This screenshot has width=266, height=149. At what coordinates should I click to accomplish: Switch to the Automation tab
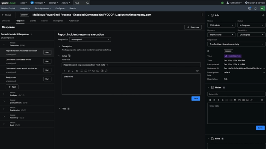click(74, 21)
